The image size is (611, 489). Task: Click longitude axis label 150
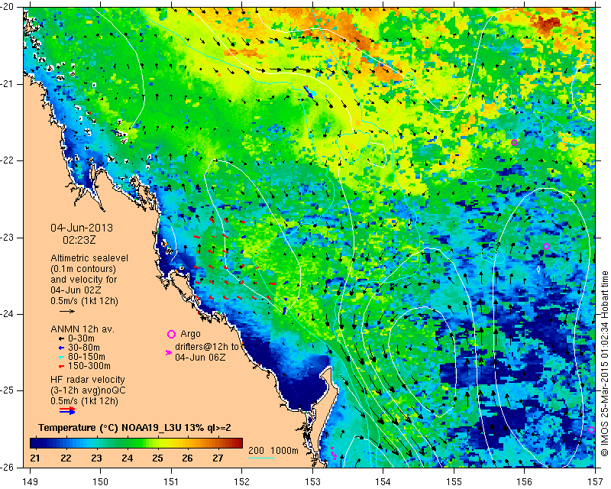click(x=101, y=482)
